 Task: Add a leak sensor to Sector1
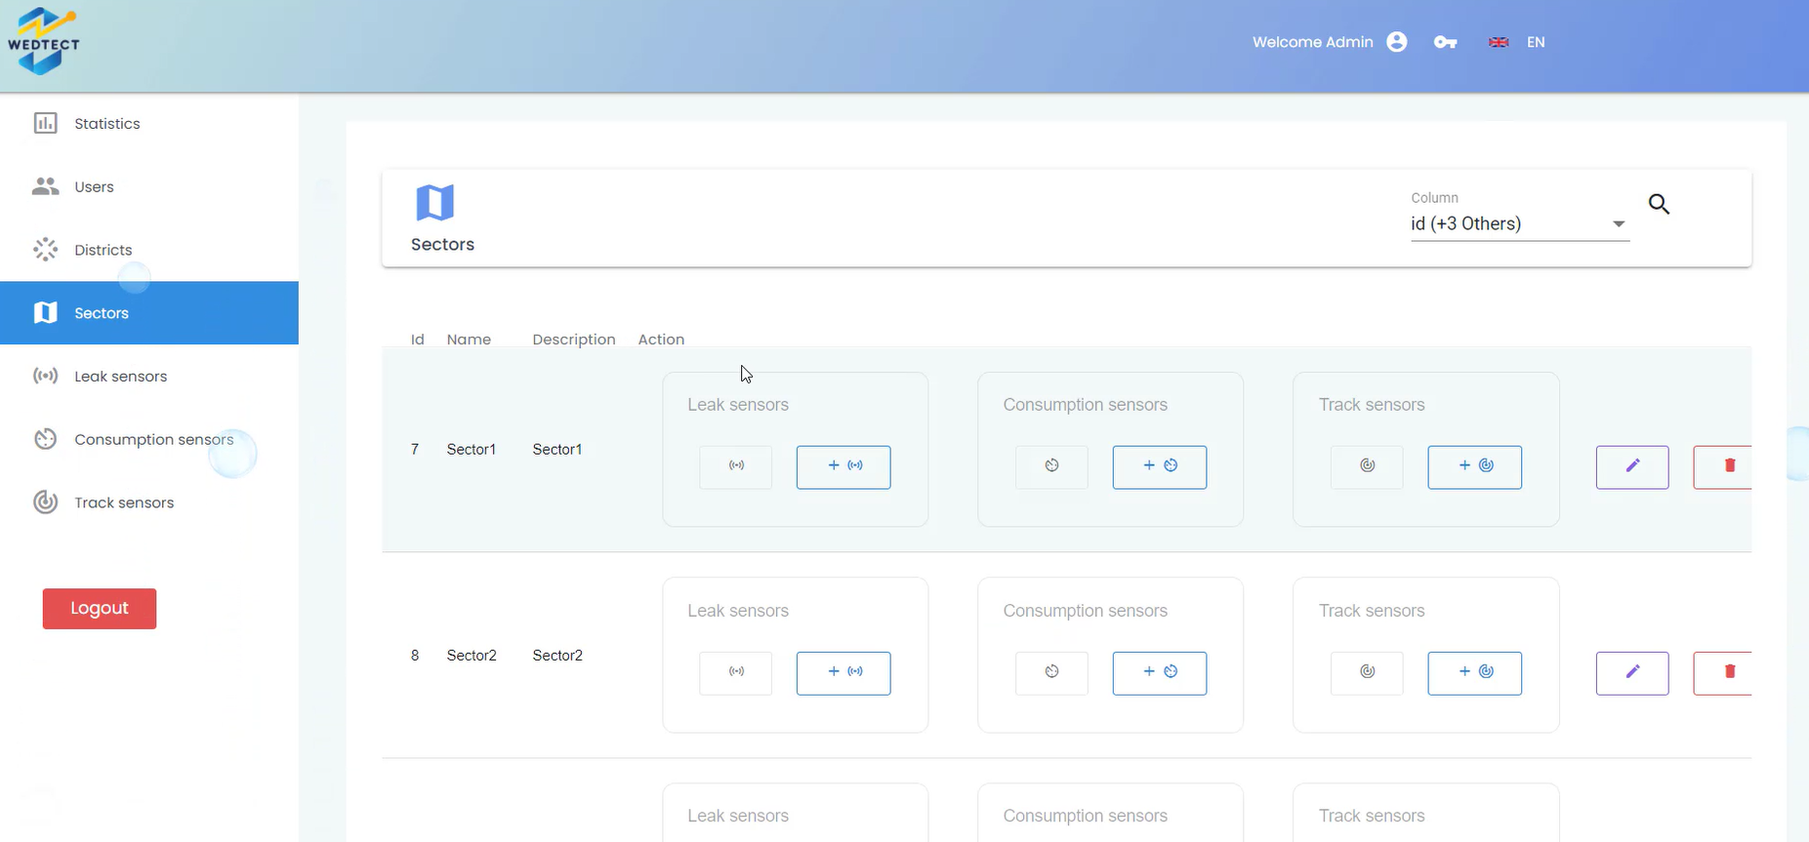point(843,466)
